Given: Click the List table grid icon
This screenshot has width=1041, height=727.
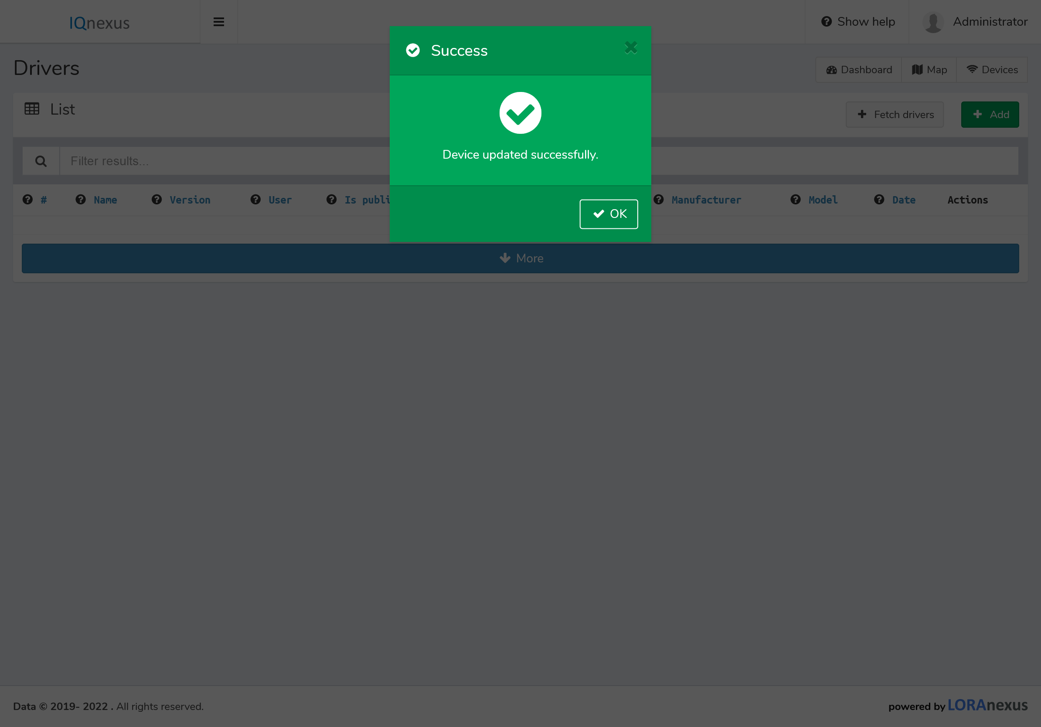Looking at the screenshot, I should pyautogui.click(x=32, y=109).
